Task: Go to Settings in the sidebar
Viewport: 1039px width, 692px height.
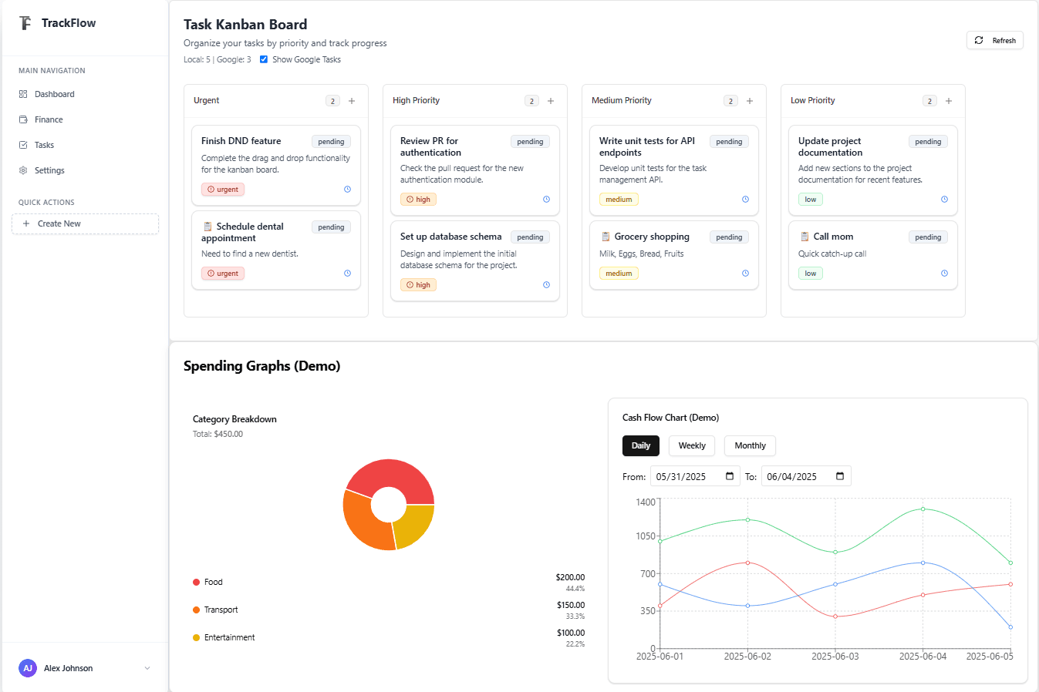Action: (49, 170)
